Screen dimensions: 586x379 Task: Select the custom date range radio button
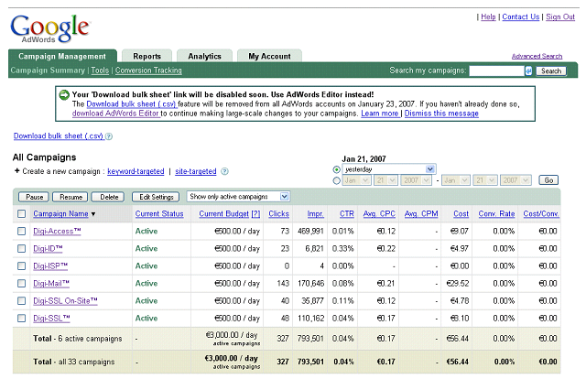(x=336, y=180)
